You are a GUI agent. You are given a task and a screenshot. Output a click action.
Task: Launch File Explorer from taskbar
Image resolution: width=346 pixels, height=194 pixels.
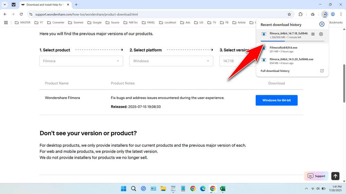[163, 188]
